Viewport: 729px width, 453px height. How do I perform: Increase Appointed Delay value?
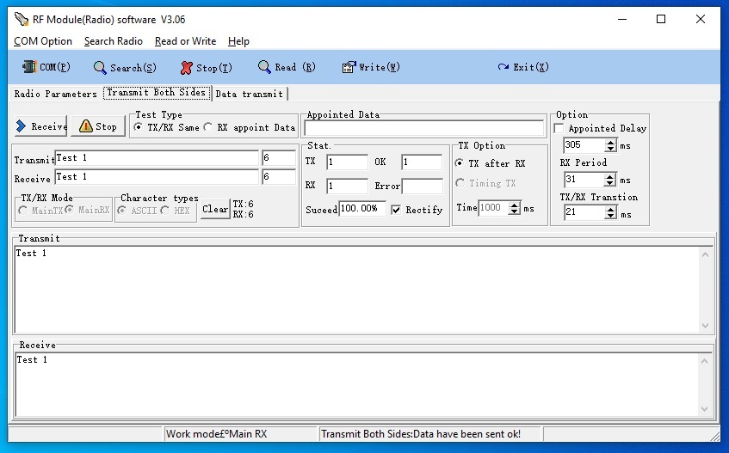(x=610, y=142)
